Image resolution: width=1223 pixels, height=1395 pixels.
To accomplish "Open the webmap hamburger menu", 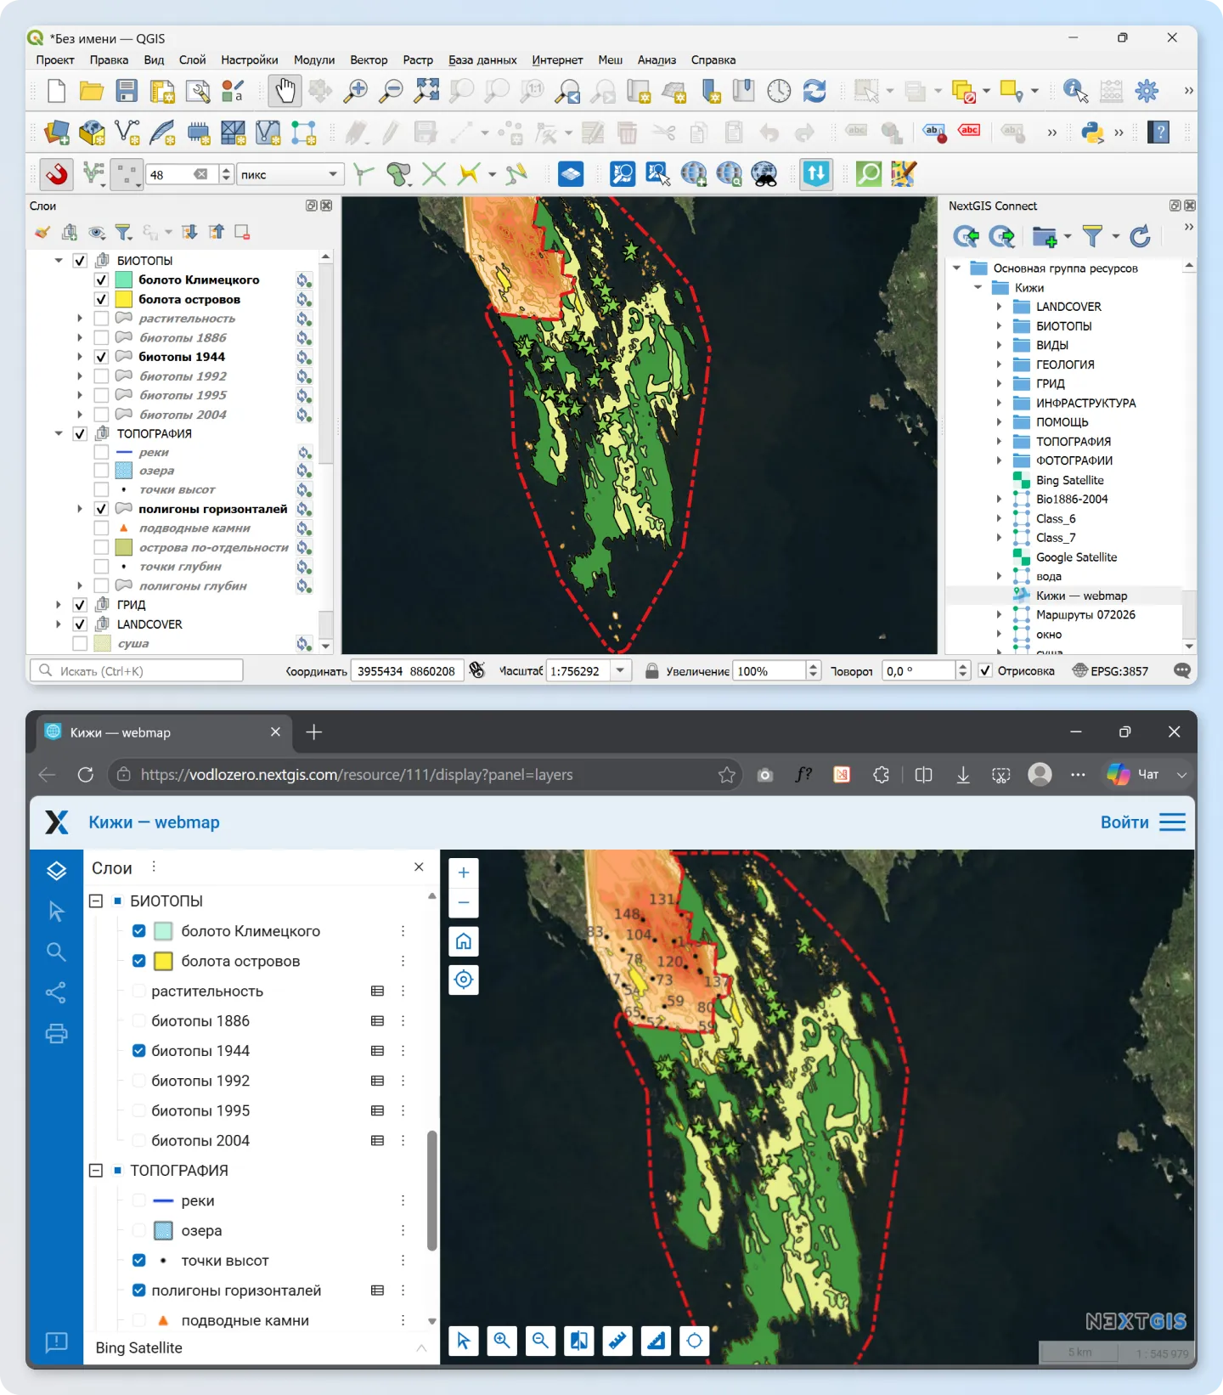I will 1173,822.
